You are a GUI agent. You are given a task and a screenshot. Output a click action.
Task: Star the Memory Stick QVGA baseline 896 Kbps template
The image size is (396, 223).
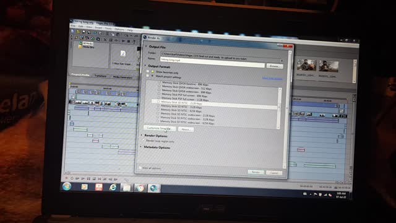coord(160,82)
